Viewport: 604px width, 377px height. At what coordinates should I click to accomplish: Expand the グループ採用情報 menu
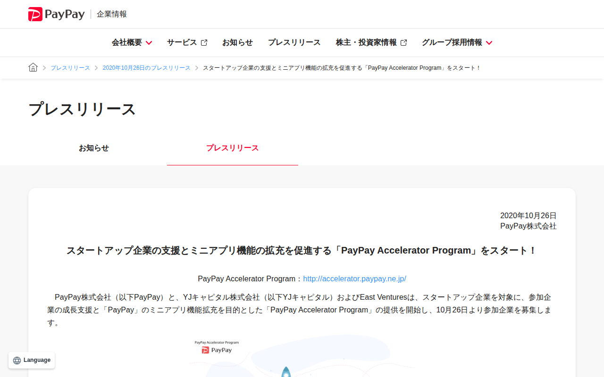(457, 42)
